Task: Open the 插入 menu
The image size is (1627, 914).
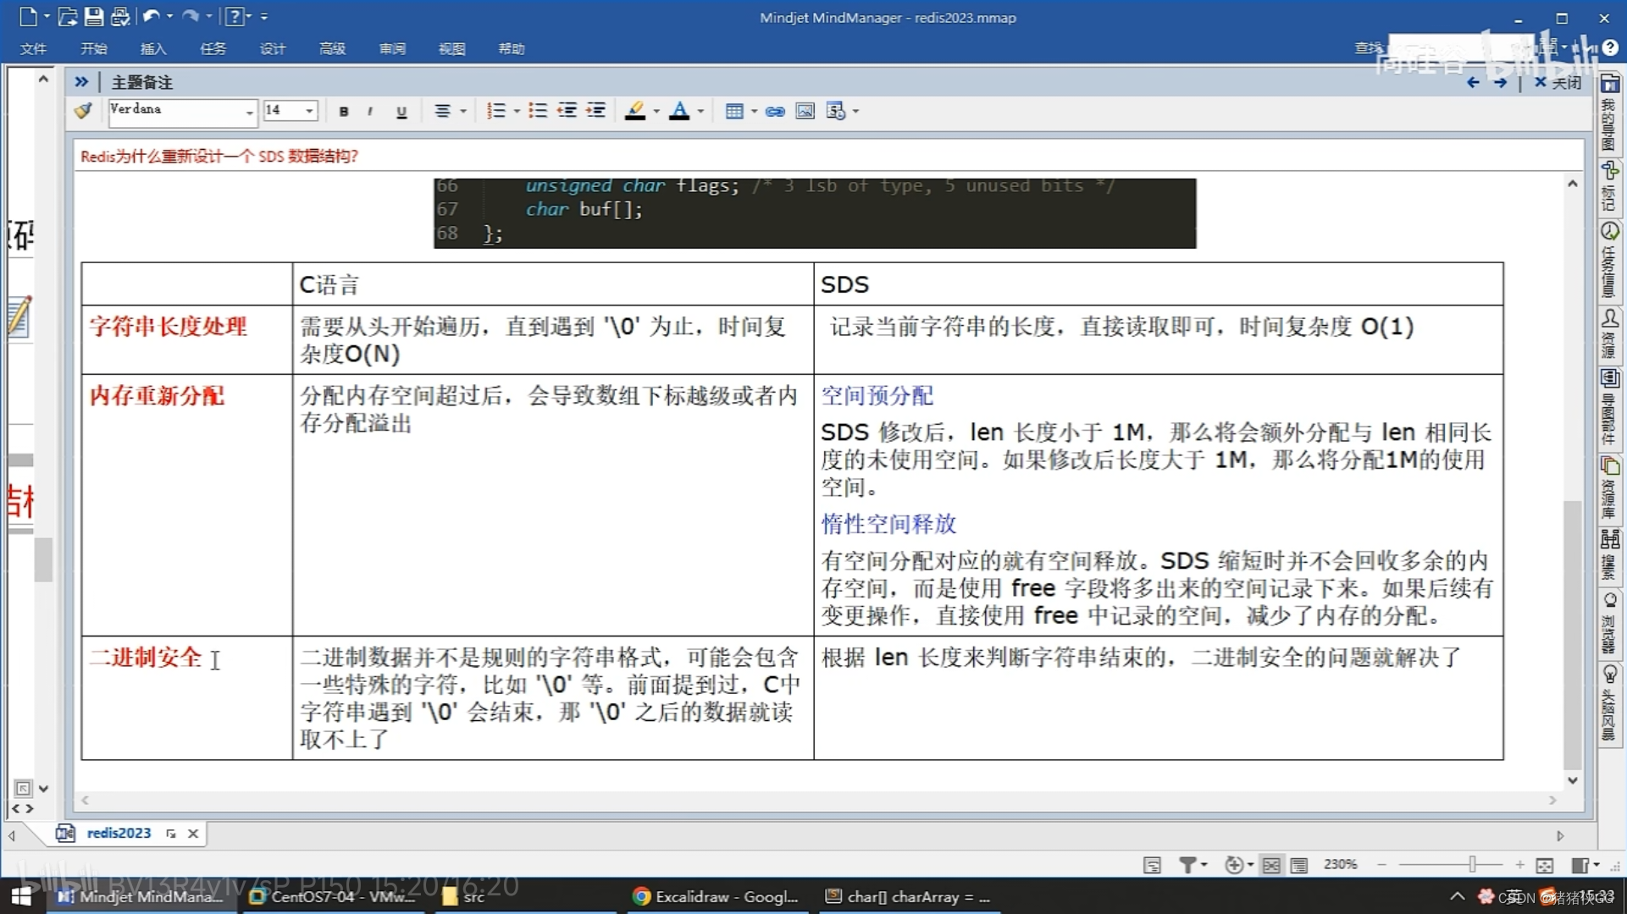Action: tap(152, 49)
